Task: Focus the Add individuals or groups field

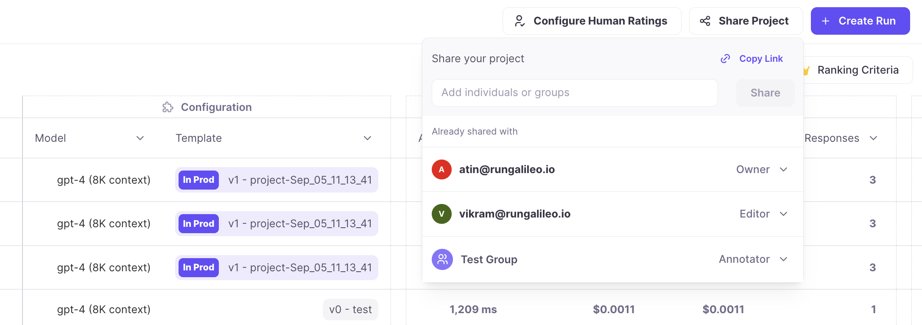Action: tap(575, 93)
